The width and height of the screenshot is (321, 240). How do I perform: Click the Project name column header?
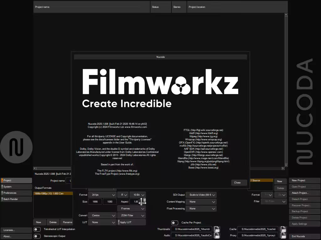(x=92, y=7)
